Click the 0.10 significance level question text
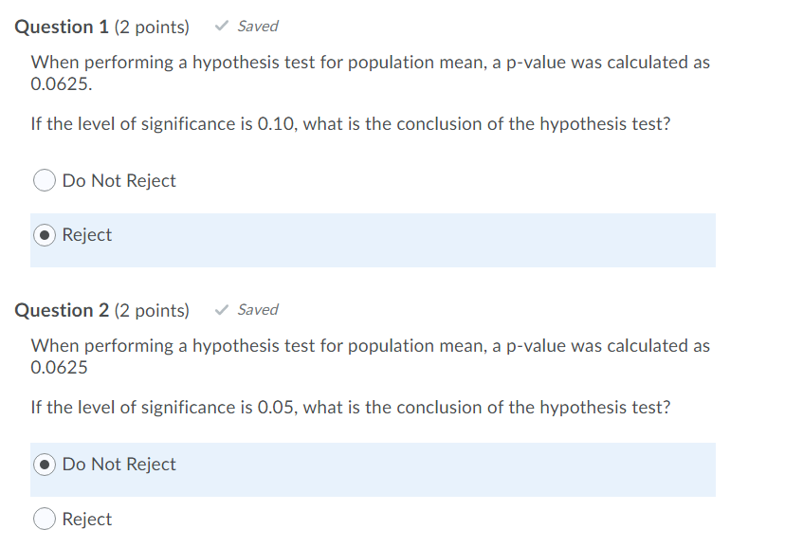 click(351, 124)
